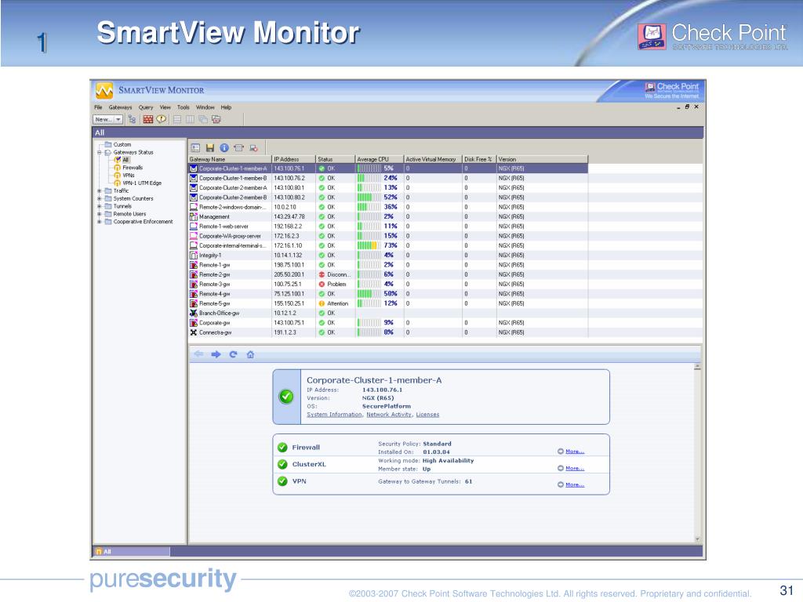Expand the System Counters tree node

[100, 198]
